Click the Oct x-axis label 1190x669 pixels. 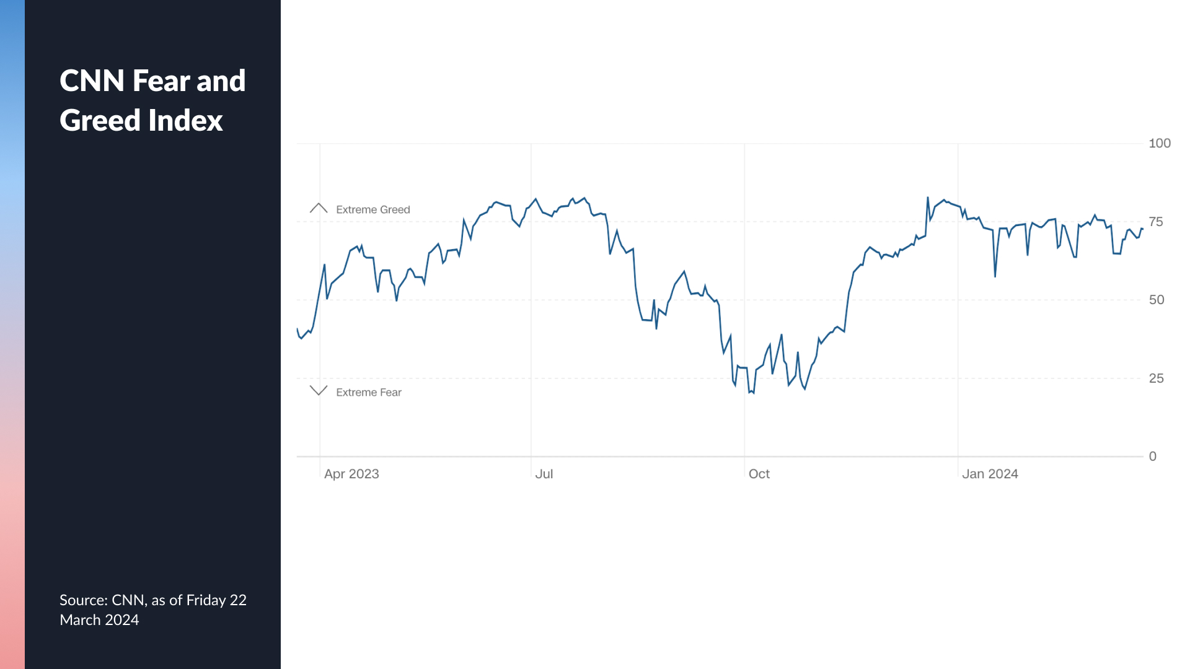(x=759, y=474)
